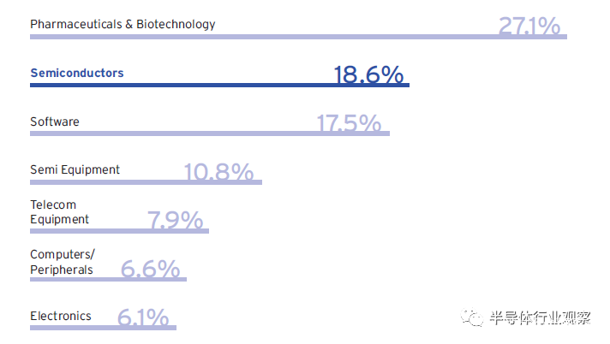Viewport: 610px width, 344px height.
Task: Click the Semi Equipment label
Action: [x=75, y=169]
